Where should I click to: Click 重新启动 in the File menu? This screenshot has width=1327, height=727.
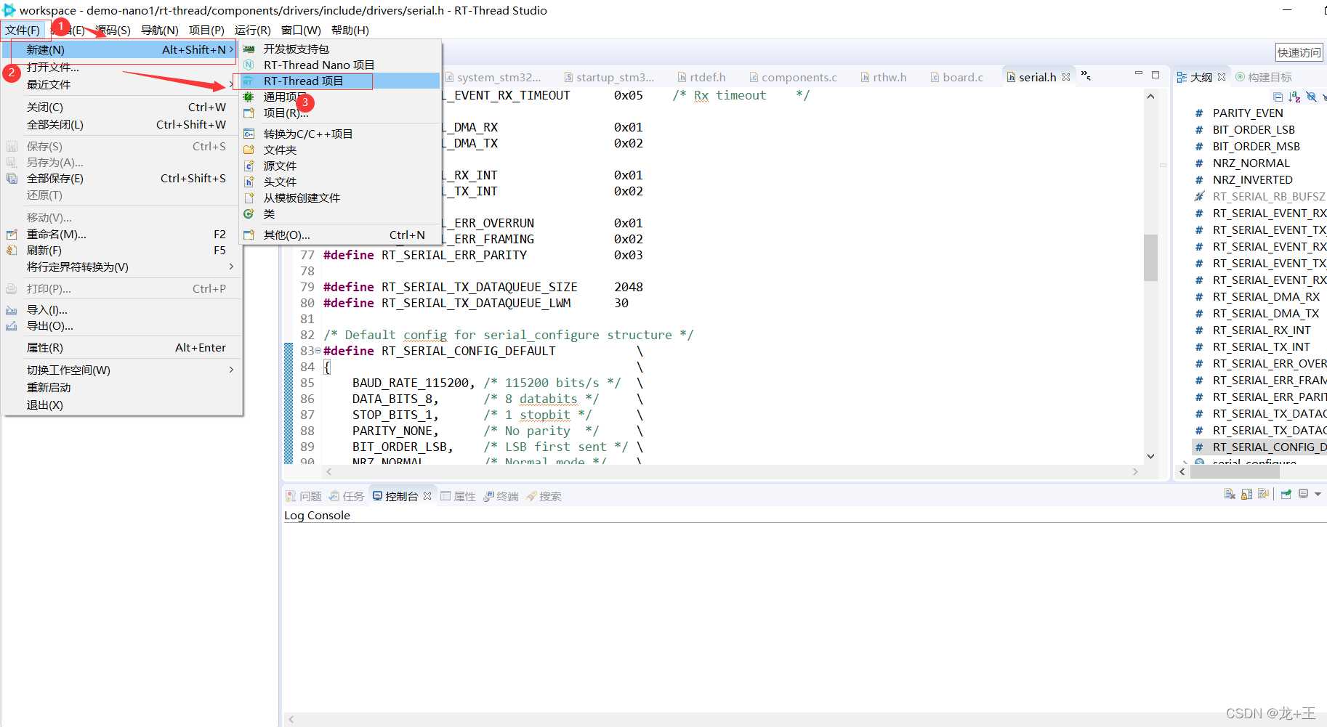[121, 387]
